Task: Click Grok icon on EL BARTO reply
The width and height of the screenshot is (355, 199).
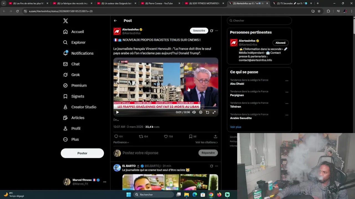Action: point(212,166)
